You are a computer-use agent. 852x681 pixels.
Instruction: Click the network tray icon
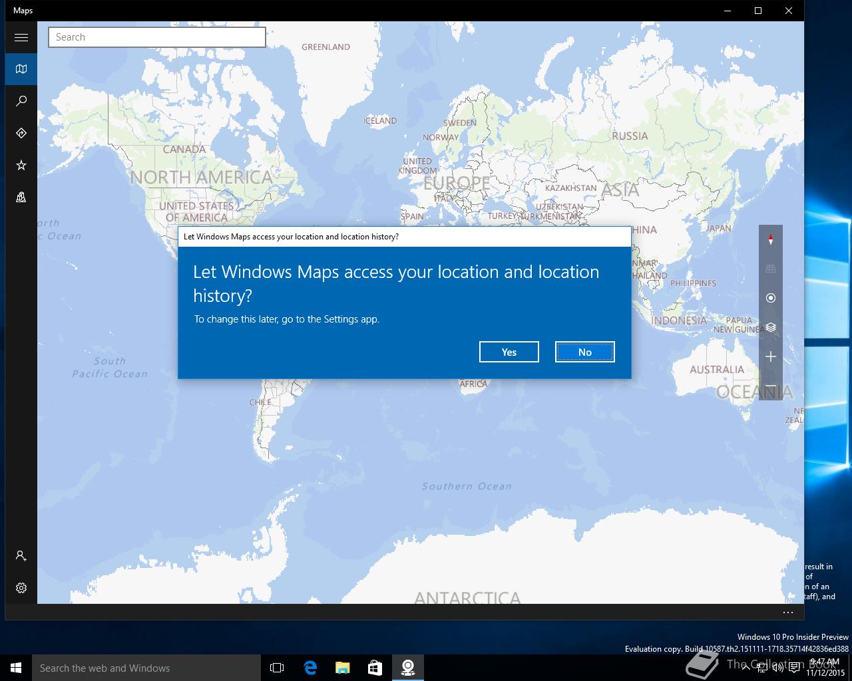(761, 668)
